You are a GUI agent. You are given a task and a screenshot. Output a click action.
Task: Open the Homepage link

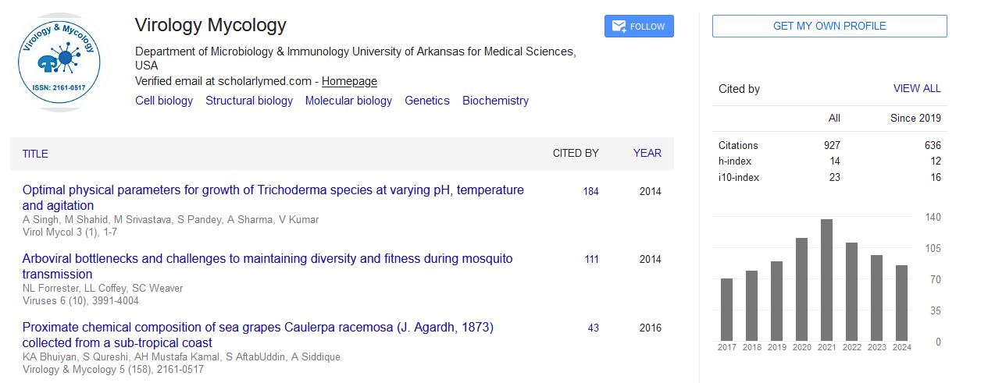click(349, 81)
